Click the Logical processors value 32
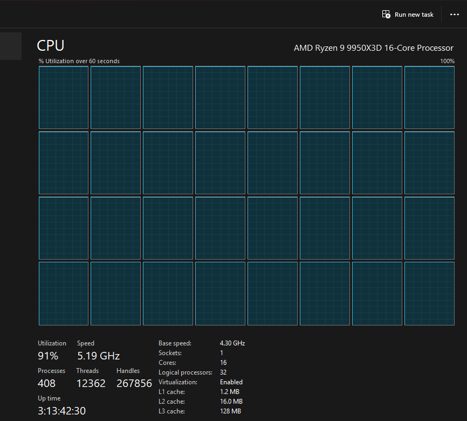The image size is (467, 421). [x=223, y=372]
